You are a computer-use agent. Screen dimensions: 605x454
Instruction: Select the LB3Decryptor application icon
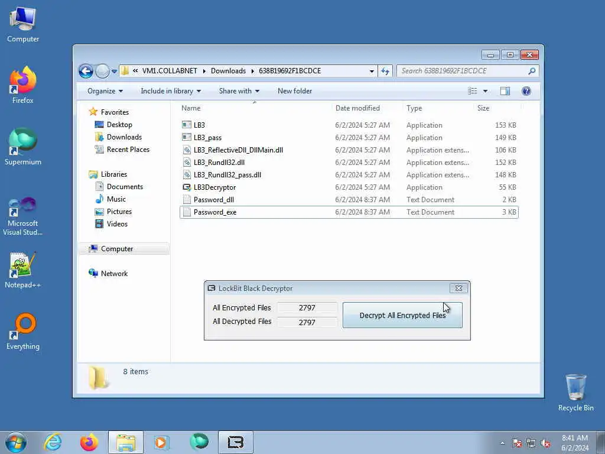pos(187,187)
